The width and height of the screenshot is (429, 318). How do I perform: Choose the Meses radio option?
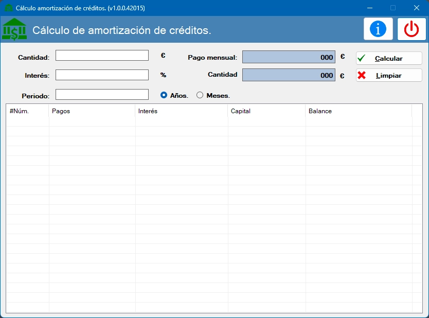[200, 95]
